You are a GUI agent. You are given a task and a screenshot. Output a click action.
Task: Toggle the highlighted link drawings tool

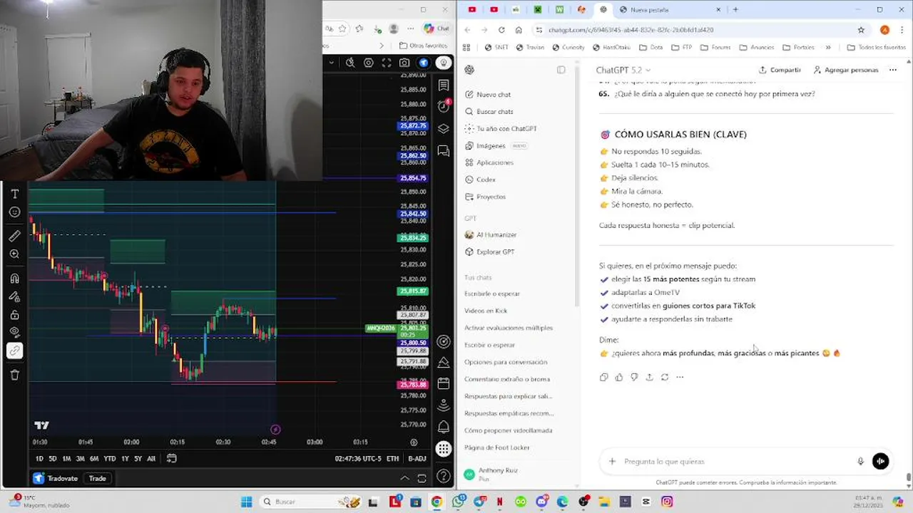14,351
